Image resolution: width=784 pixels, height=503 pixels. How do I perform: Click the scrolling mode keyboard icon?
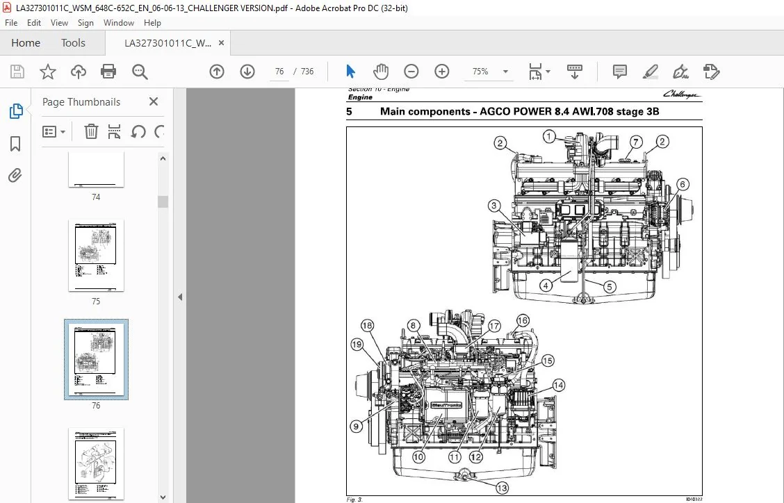575,72
